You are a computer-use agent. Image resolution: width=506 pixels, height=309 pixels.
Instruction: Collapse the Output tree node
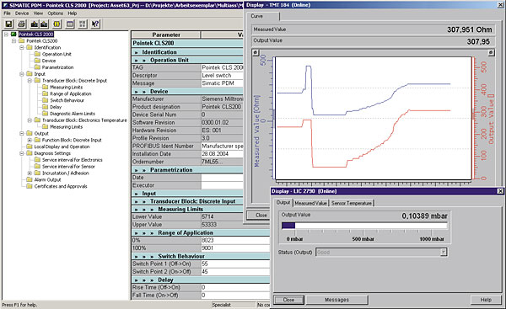click(x=22, y=133)
